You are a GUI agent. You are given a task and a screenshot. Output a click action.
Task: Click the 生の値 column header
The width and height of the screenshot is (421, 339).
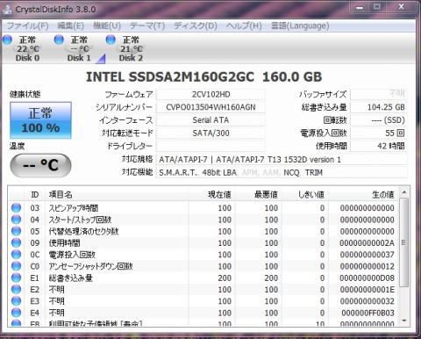click(363, 194)
